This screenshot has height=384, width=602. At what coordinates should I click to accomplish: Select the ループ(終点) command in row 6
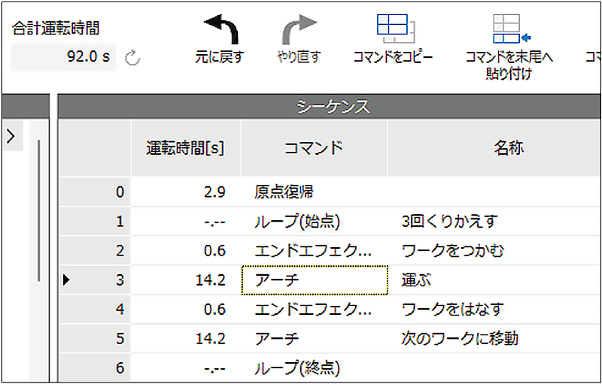point(296,368)
